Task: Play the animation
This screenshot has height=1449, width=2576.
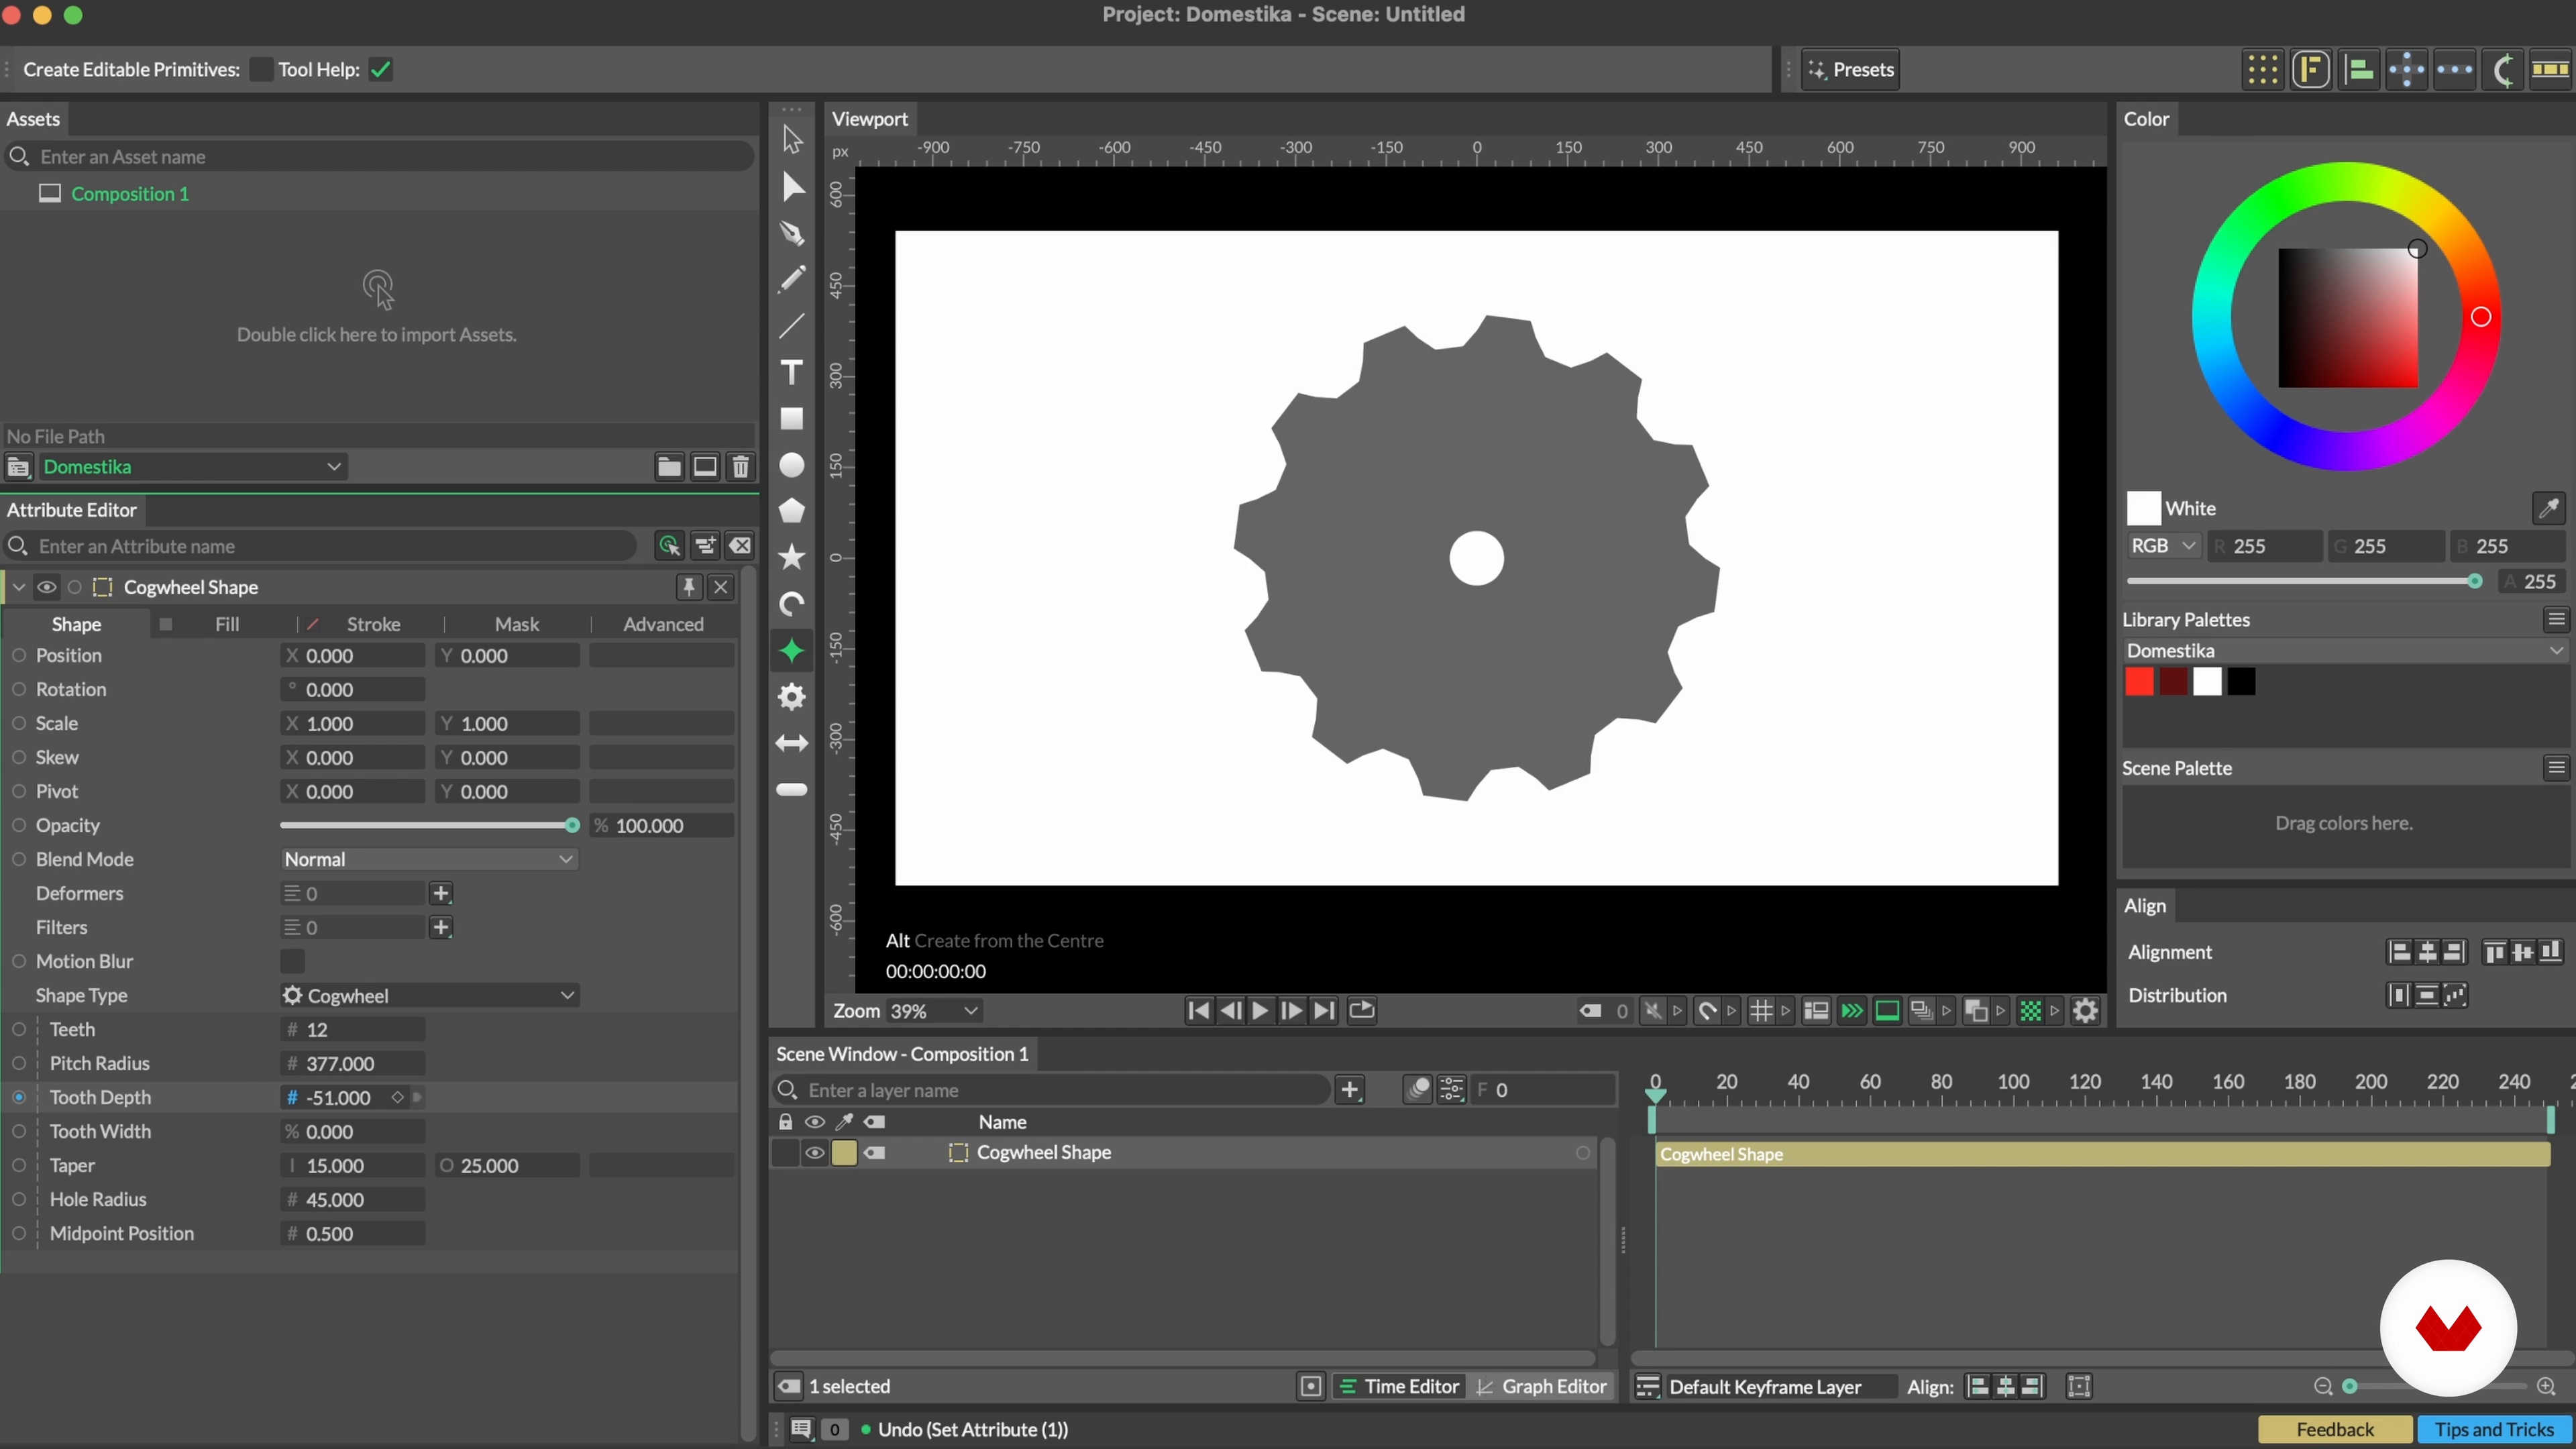Action: click(1260, 1011)
